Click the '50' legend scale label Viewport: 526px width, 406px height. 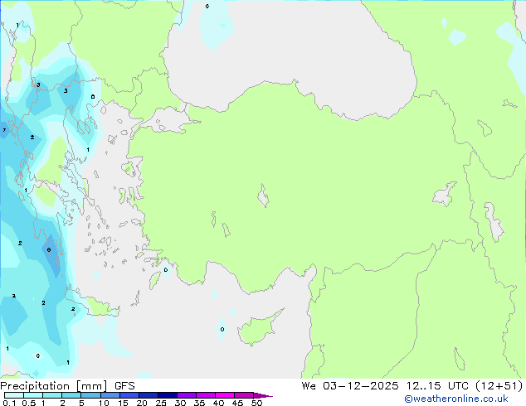coord(256,403)
